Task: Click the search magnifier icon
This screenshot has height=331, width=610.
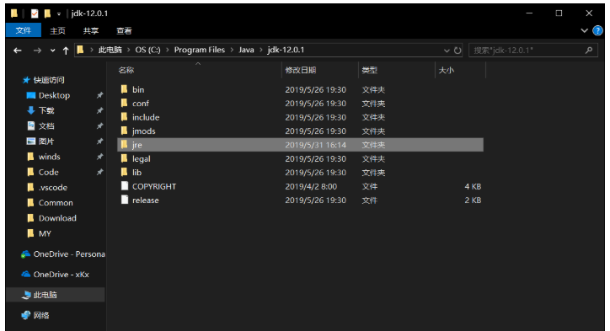Action: [x=589, y=51]
